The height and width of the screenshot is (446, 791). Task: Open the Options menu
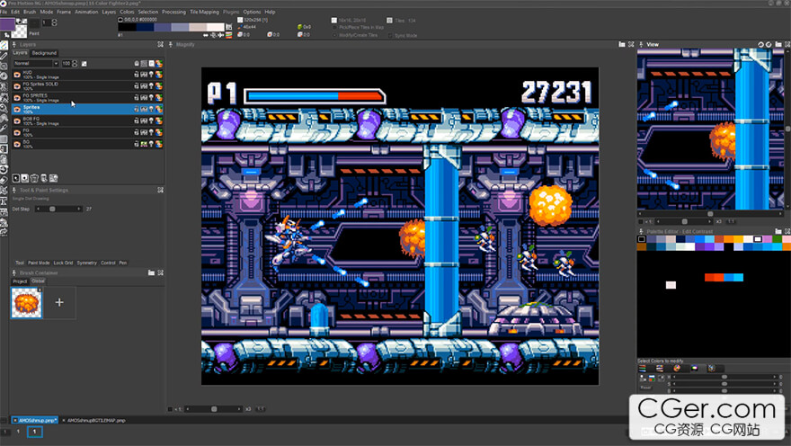tap(252, 12)
